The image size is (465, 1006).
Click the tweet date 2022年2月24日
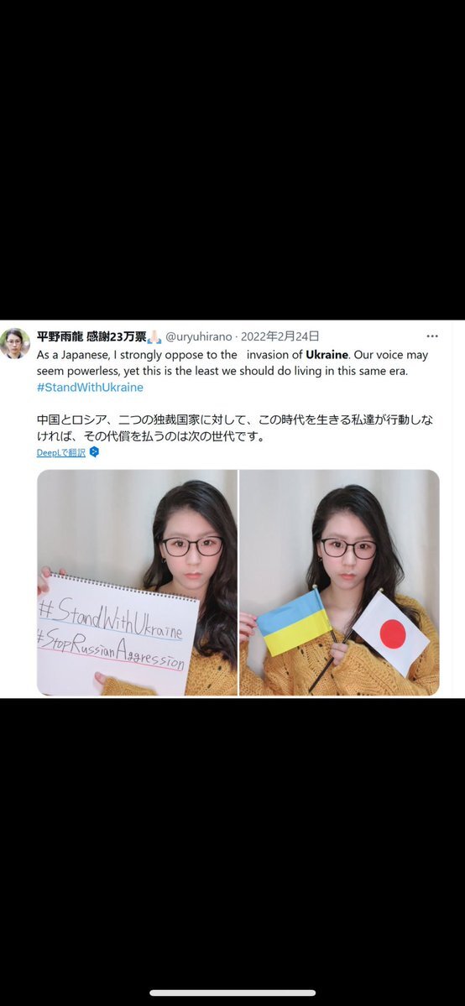280,336
